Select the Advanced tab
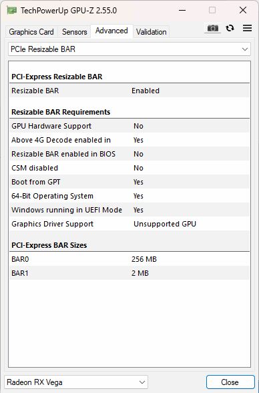Image resolution: width=259 pixels, height=393 pixels. 111,31
